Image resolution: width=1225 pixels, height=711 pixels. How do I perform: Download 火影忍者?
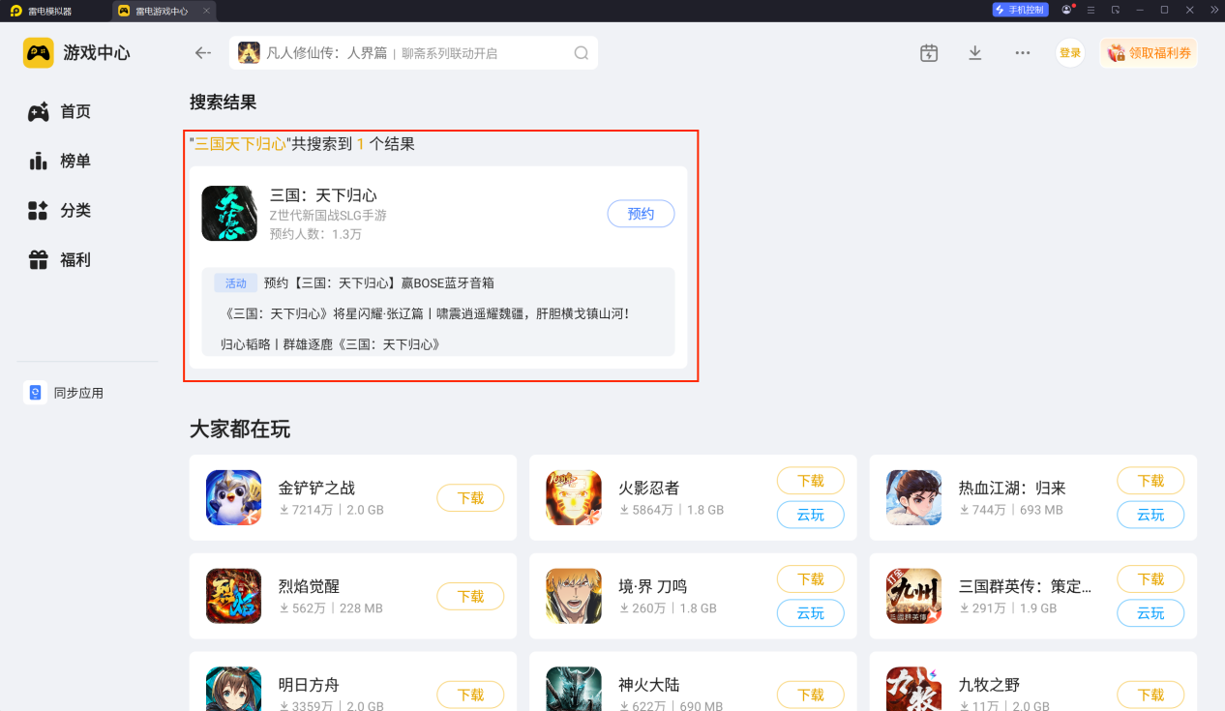click(x=811, y=481)
